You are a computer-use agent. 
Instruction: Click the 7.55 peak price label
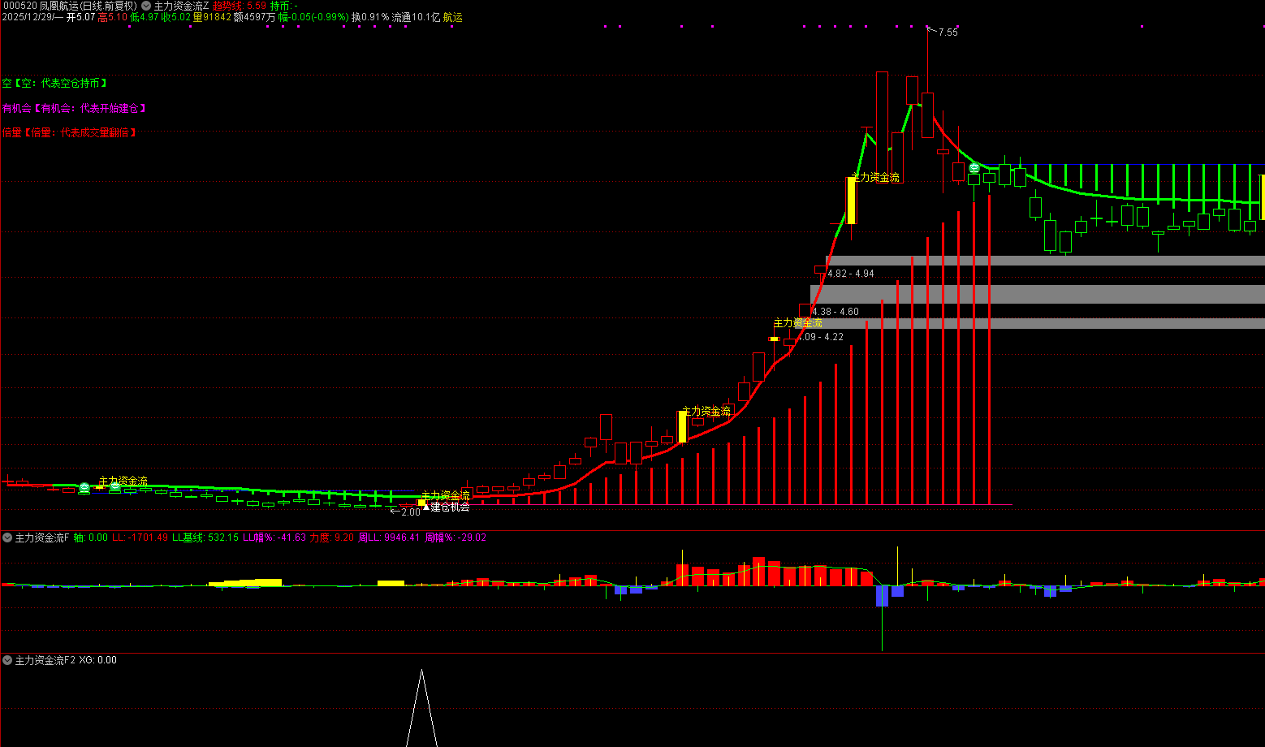[948, 32]
